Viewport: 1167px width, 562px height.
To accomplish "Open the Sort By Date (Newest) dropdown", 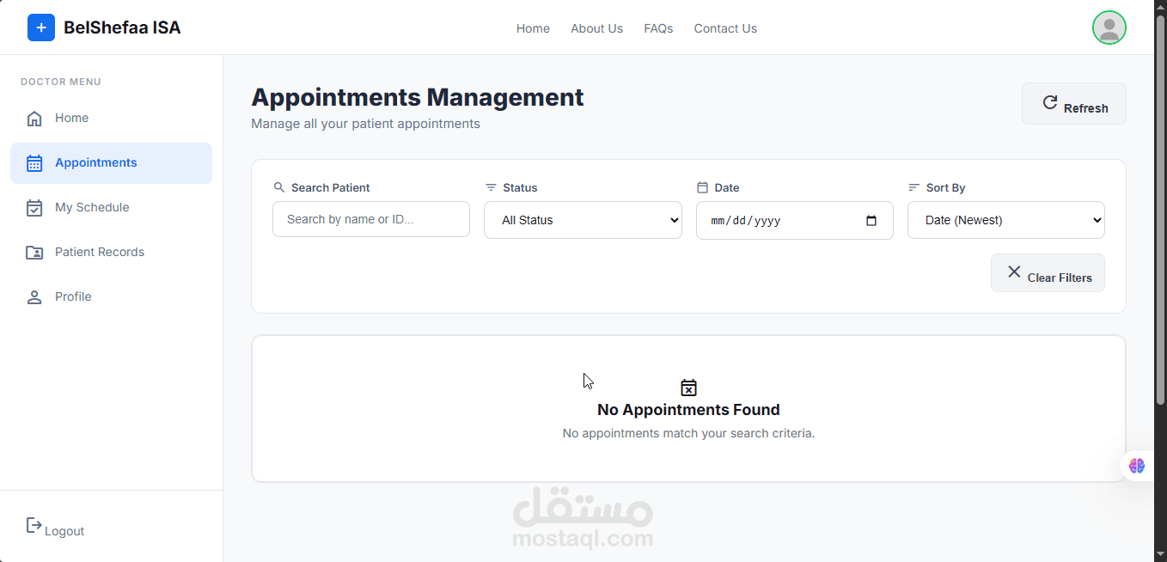I will (1005, 220).
